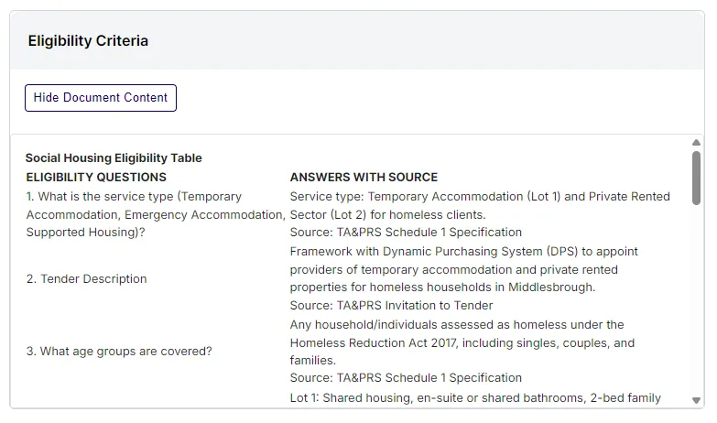The width and height of the screenshot is (717, 423).
Task: Click the ELIGIBILITY QUESTIONS column header
Action: pos(96,177)
